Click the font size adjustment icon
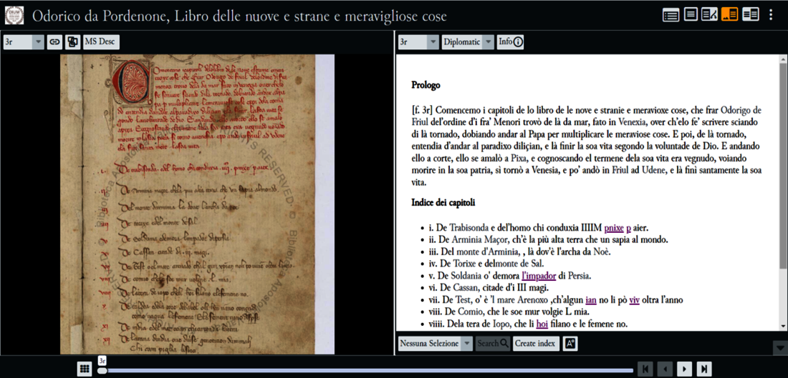The image size is (788, 378). click(571, 344)
